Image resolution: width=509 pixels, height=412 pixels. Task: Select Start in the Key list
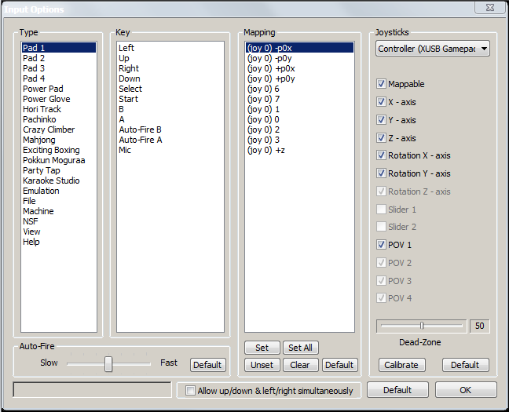point(170,99)
